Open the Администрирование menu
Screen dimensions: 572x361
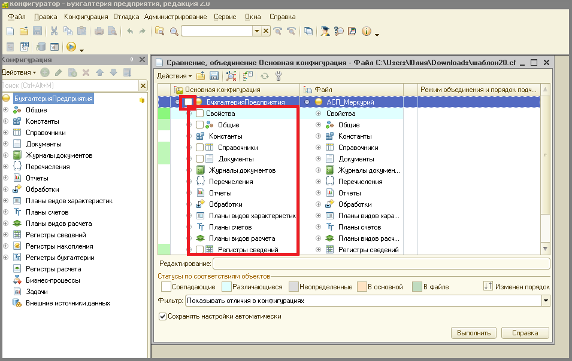175,17
